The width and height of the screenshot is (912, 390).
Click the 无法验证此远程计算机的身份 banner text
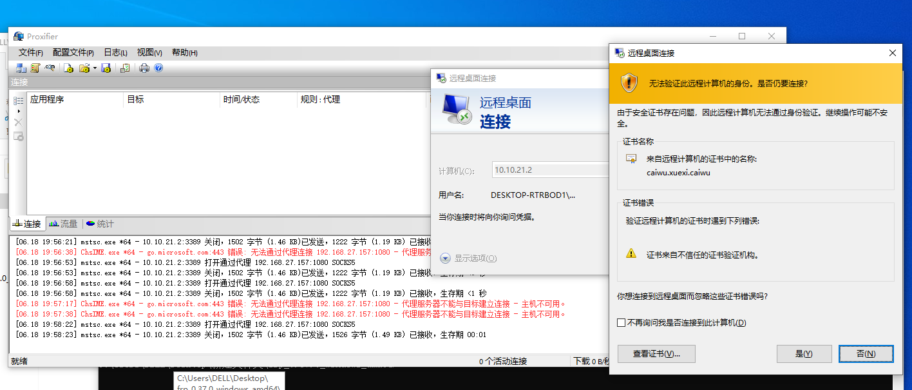728,83
